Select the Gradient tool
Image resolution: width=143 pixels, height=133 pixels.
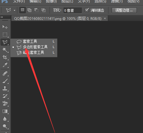tap(5, 111)
